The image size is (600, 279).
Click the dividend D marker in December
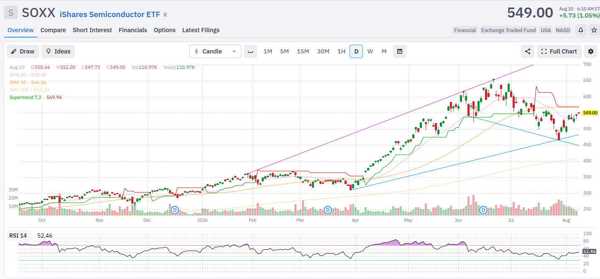[x=175, y=210]
